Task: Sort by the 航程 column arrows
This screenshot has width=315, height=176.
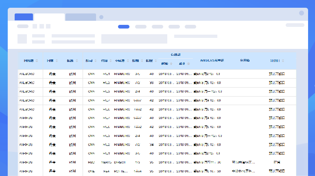Action: [x=156, y=61]
